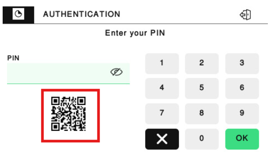This screenshot has width=269, height=163.
Task: Enter digit 3 on keypad
Action: pyautogui.click(x=242, y=63)
